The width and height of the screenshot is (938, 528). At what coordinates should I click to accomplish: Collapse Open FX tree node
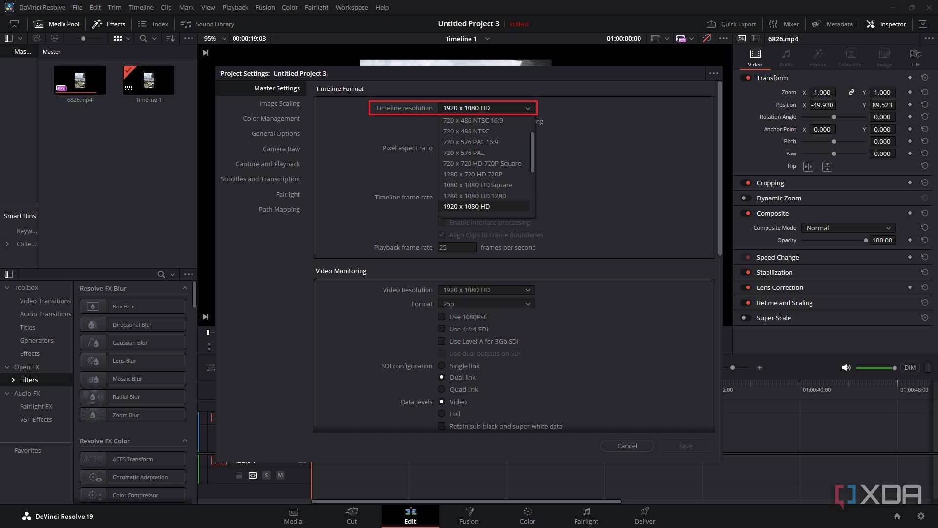click(7, 367)
